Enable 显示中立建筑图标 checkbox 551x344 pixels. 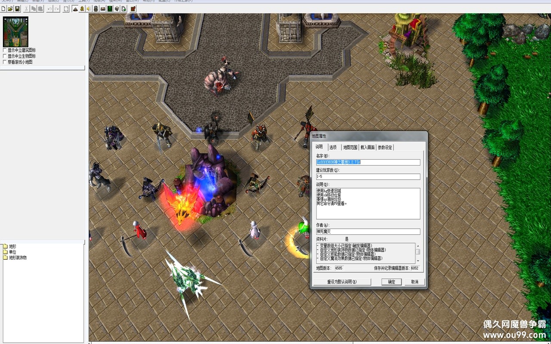[5, 50]
